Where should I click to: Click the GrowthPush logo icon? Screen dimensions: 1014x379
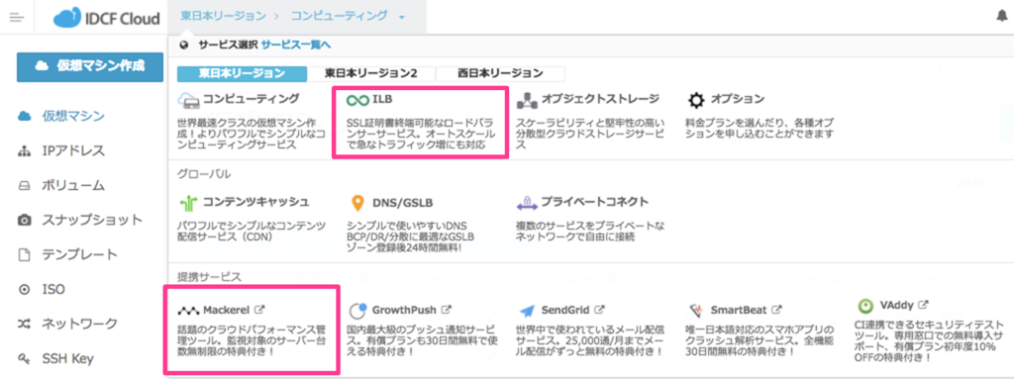tap(357, 311)
